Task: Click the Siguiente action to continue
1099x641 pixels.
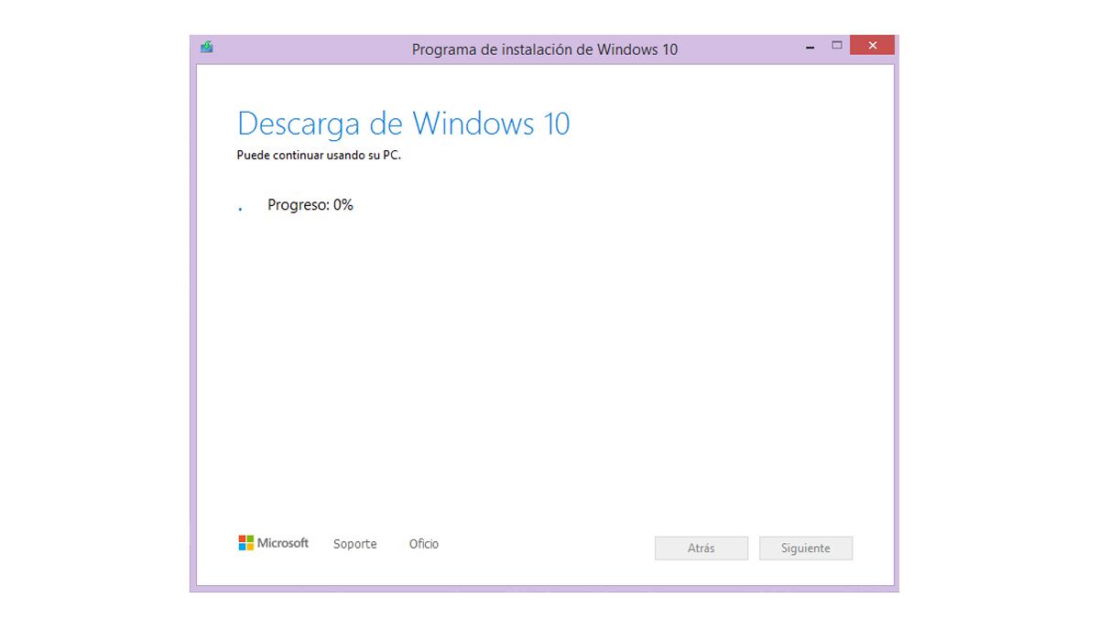Action: tap(805, 548)
